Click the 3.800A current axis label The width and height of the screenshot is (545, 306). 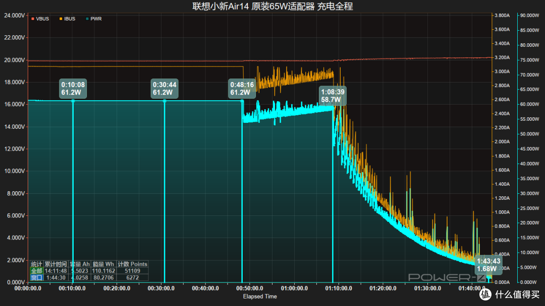click(502, 15)
